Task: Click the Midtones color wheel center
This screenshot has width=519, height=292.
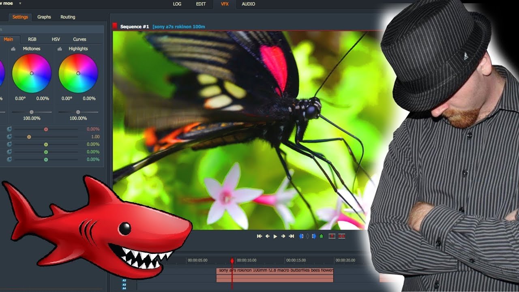Action: 32,73
